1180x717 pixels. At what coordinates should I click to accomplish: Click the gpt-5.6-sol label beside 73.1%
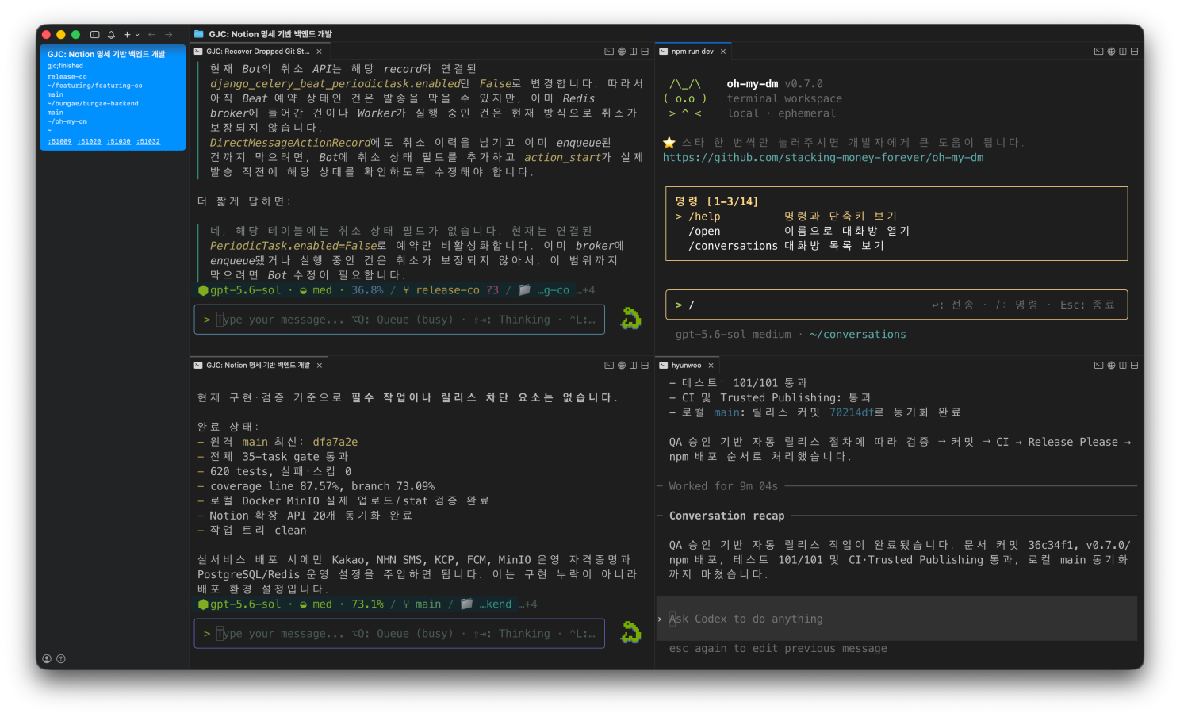click(245, 604)
